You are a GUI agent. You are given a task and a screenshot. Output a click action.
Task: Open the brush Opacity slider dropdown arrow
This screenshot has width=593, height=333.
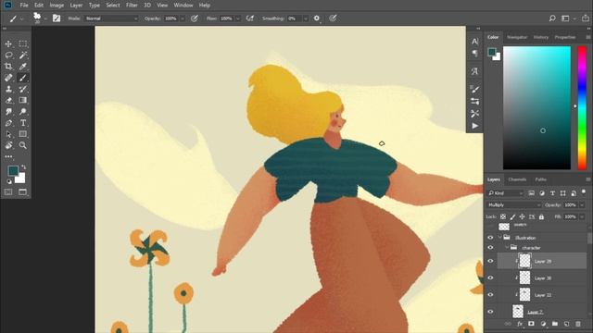(x=183, y=18)
